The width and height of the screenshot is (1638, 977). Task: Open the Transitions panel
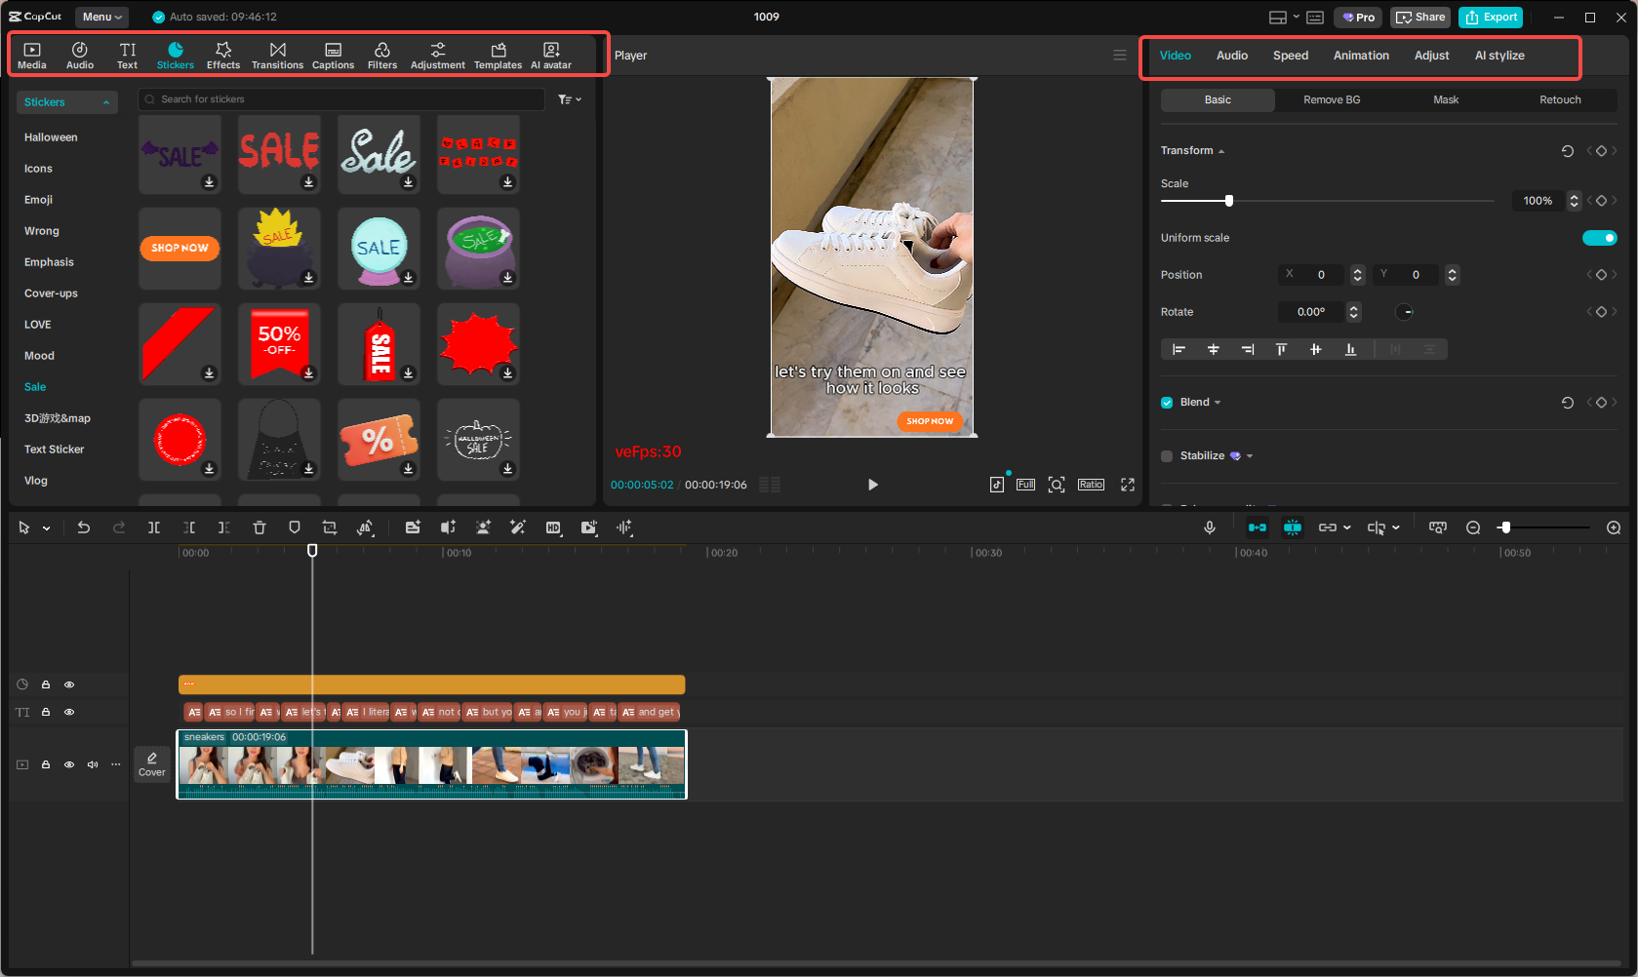coord(277,54)
